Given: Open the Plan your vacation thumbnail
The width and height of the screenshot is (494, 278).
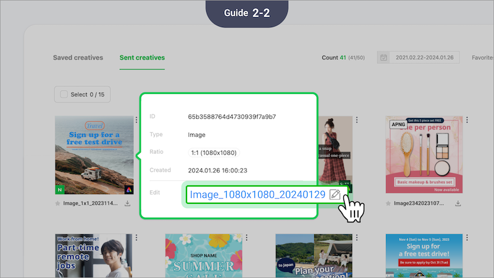Looking at the screenshot, I should pyautogui.click(x=314, y=256).
